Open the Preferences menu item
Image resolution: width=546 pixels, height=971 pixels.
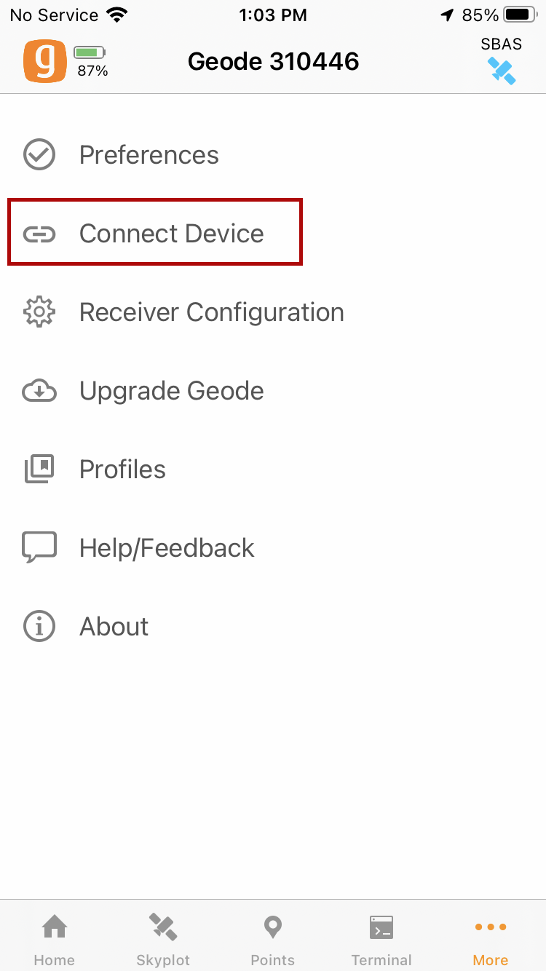(149, 155)
